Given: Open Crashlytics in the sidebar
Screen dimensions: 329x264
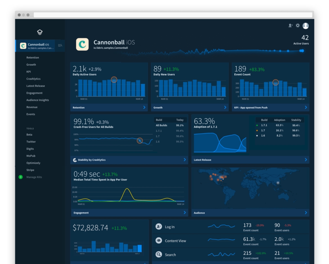Looking at the screenshot, I should pos(33,79).
